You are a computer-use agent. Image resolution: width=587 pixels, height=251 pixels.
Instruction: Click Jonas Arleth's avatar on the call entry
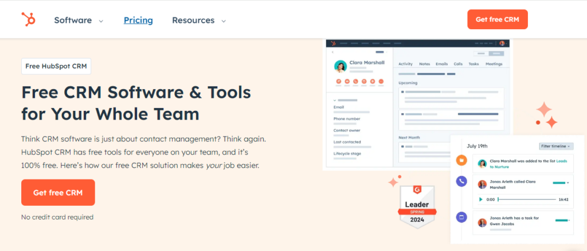pyautogui.click(x=482, y=184)
